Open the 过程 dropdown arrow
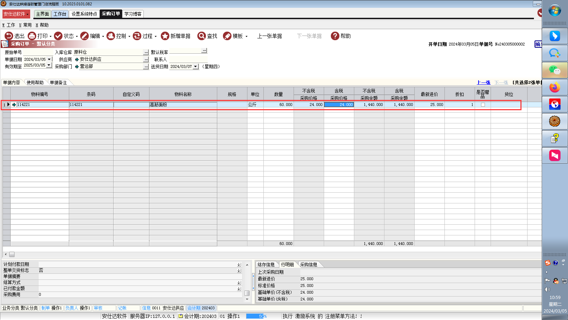 (155, 36)
